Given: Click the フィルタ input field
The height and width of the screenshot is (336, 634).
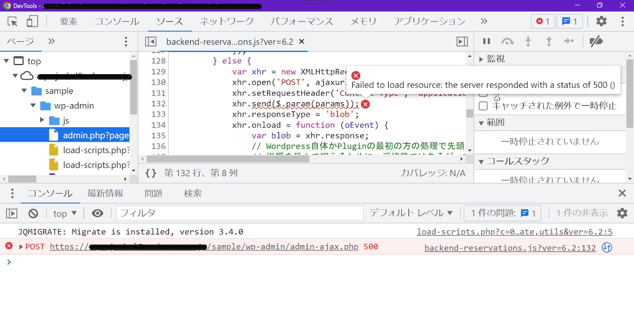Looking at the screenshot, I should click(240, 213).
